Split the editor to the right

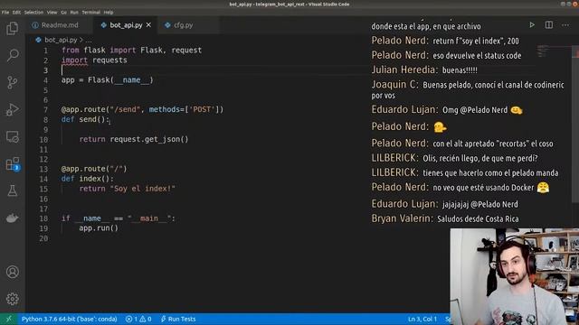pyautogui.click(x=549, y=25)
